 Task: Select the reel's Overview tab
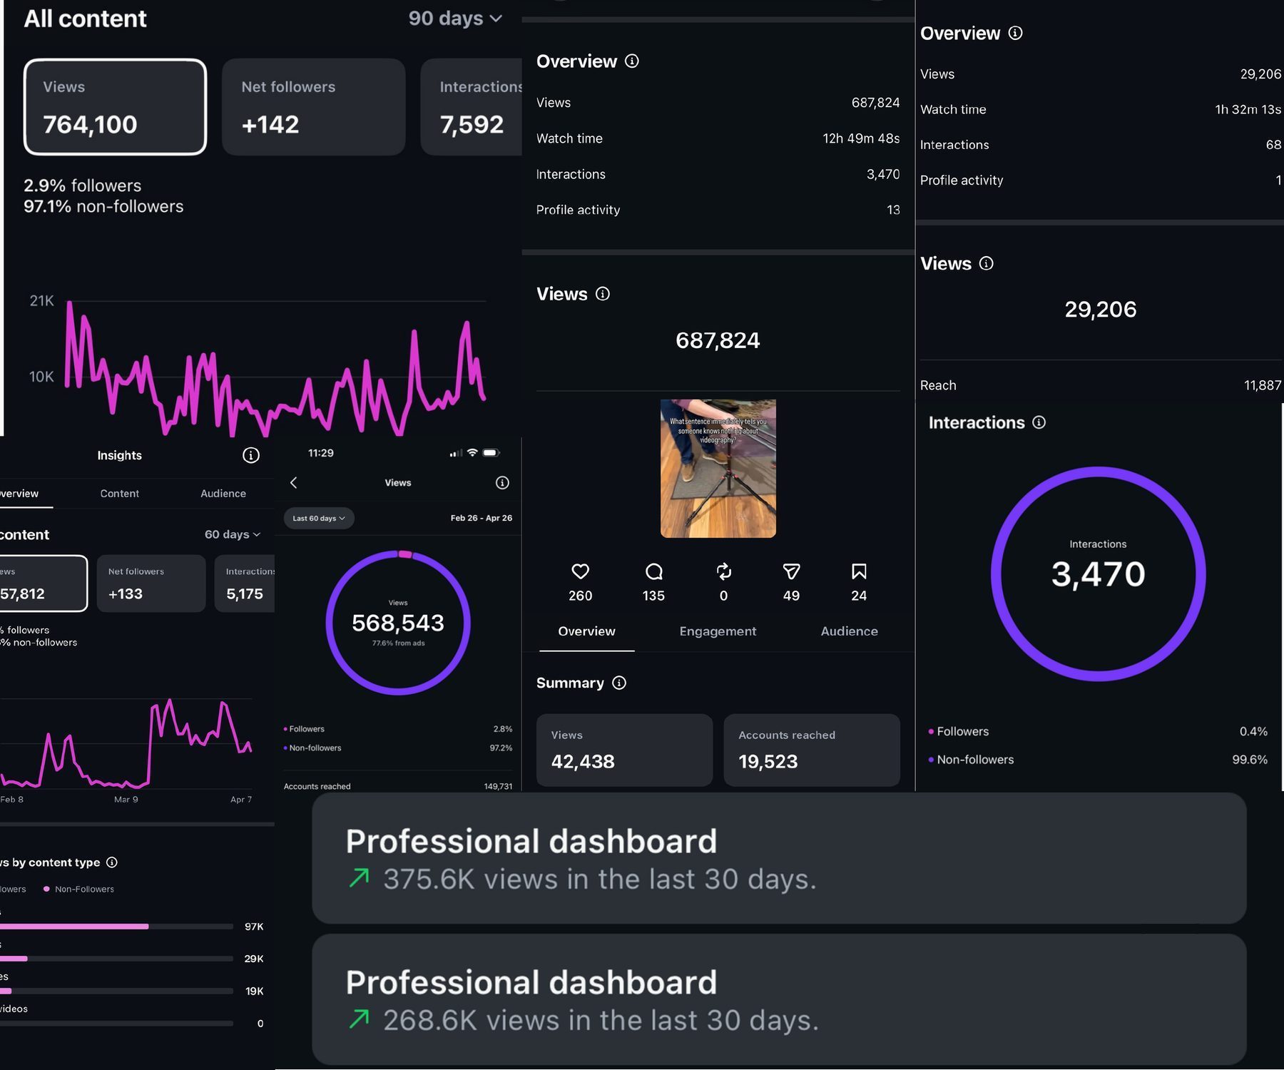[586, 631]
